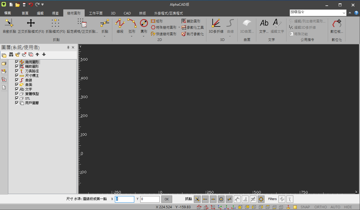The width and height of the screenshot is (360, 210).
Task: Uncheck the STL layer checkbox
Action: [x=17, y=98]
